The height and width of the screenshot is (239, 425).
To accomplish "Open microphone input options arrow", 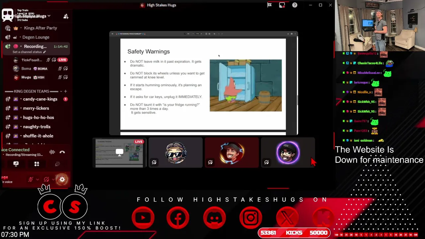I will point(38,180).
